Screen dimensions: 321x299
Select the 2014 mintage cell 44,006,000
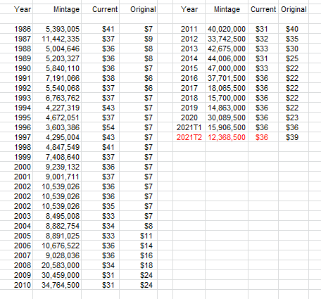pos(227,58)
